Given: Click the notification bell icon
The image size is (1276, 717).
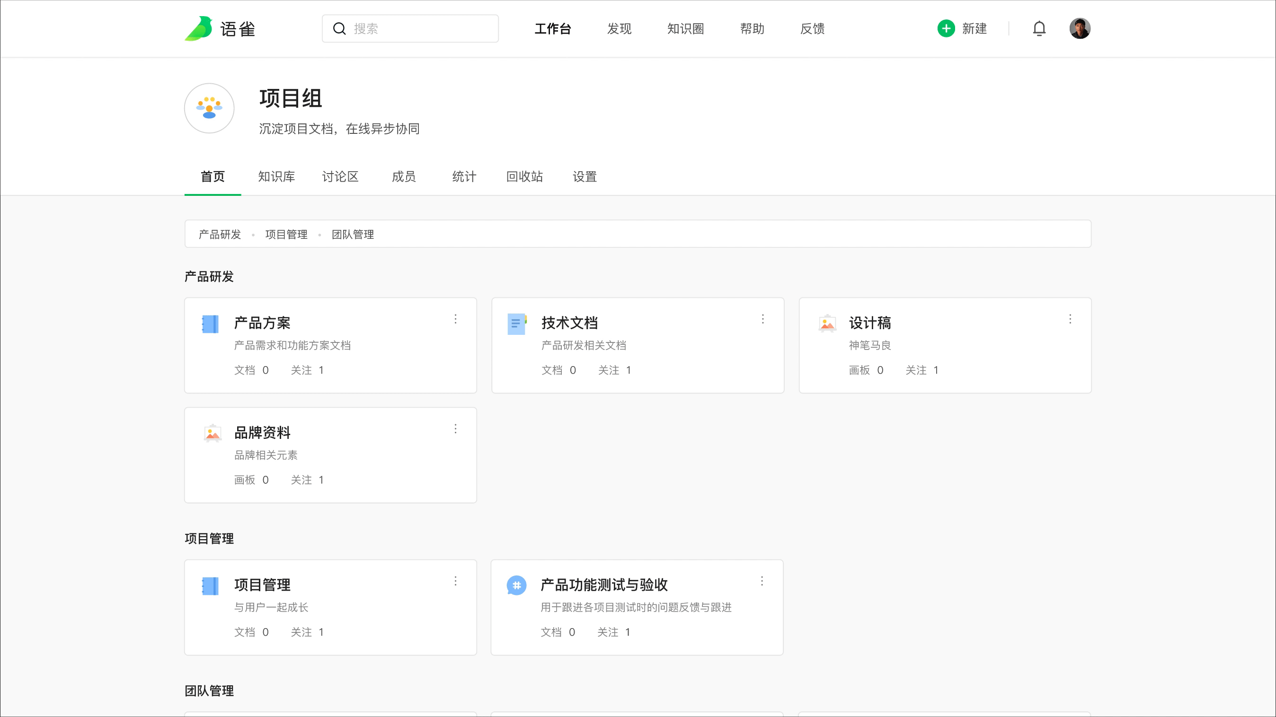Looking at the screenshot, I should coord(1039,29).
